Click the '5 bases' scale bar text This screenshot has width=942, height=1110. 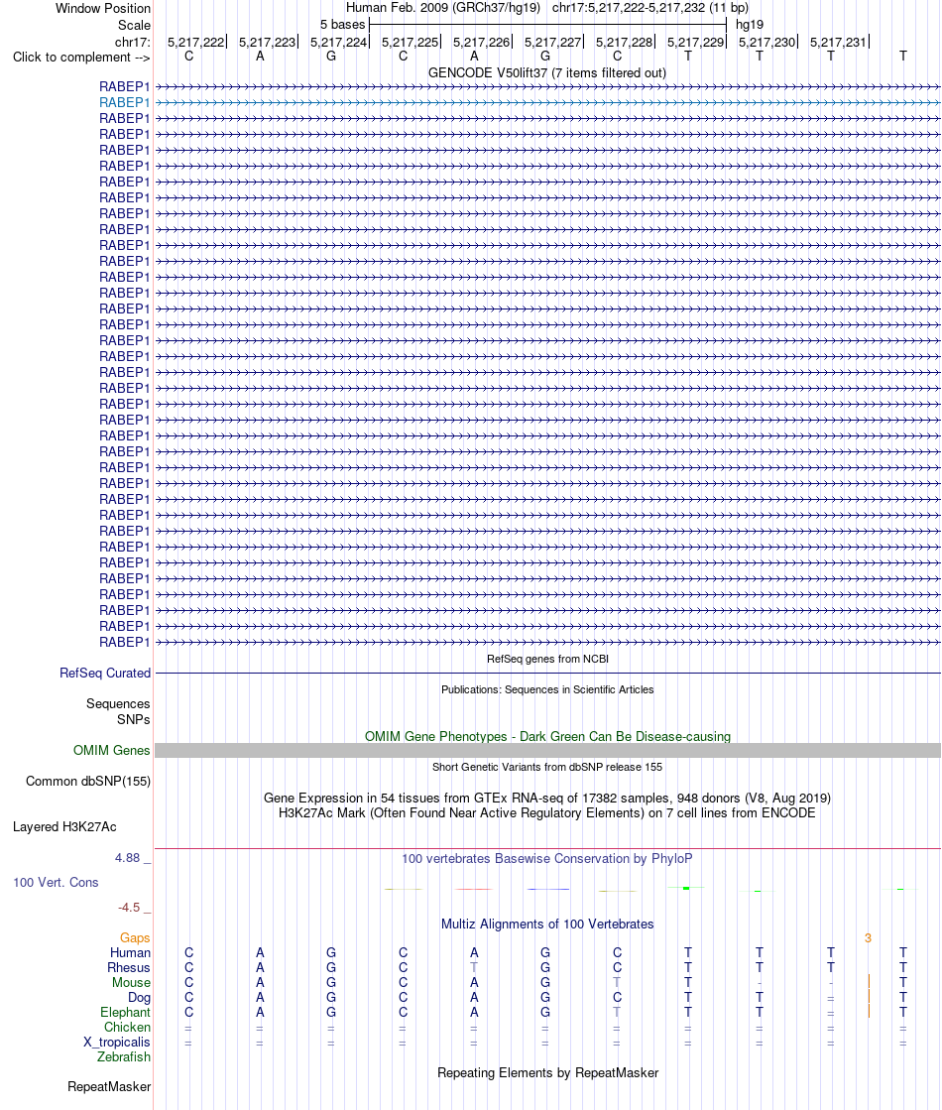tap(342, 24)
